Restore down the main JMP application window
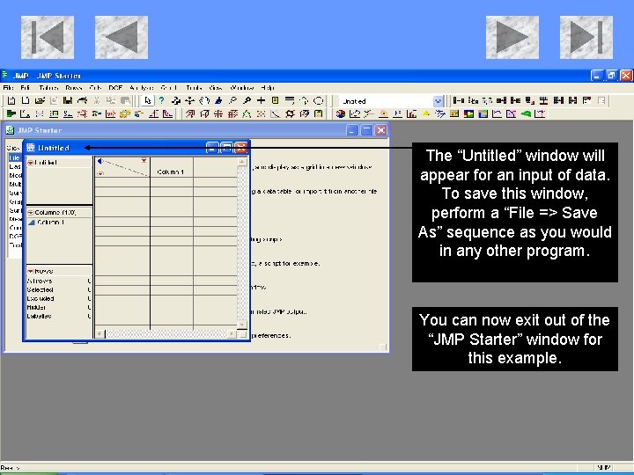Screen dimensions: 634x475 [611, 76]
